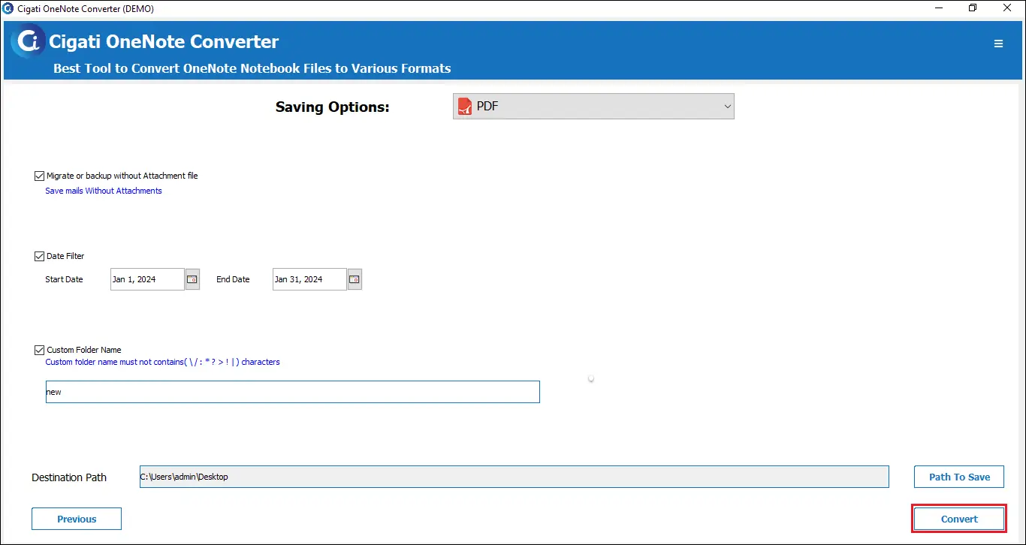This screenshot has width=1026, height=545.
Task: Click the Convert button
Action: (959, 519)
